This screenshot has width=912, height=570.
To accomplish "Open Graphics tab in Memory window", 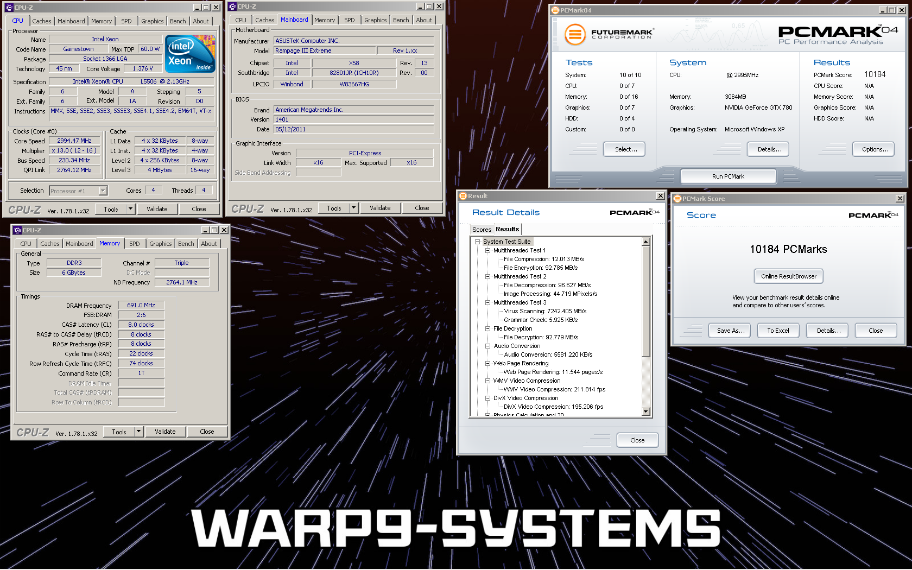I will [161, 244].
